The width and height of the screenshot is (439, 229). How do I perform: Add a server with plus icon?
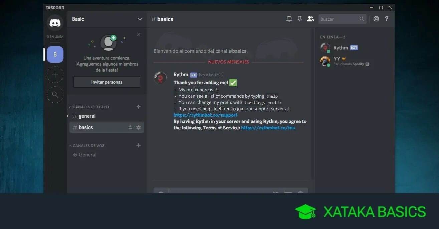tap(55, 75)
